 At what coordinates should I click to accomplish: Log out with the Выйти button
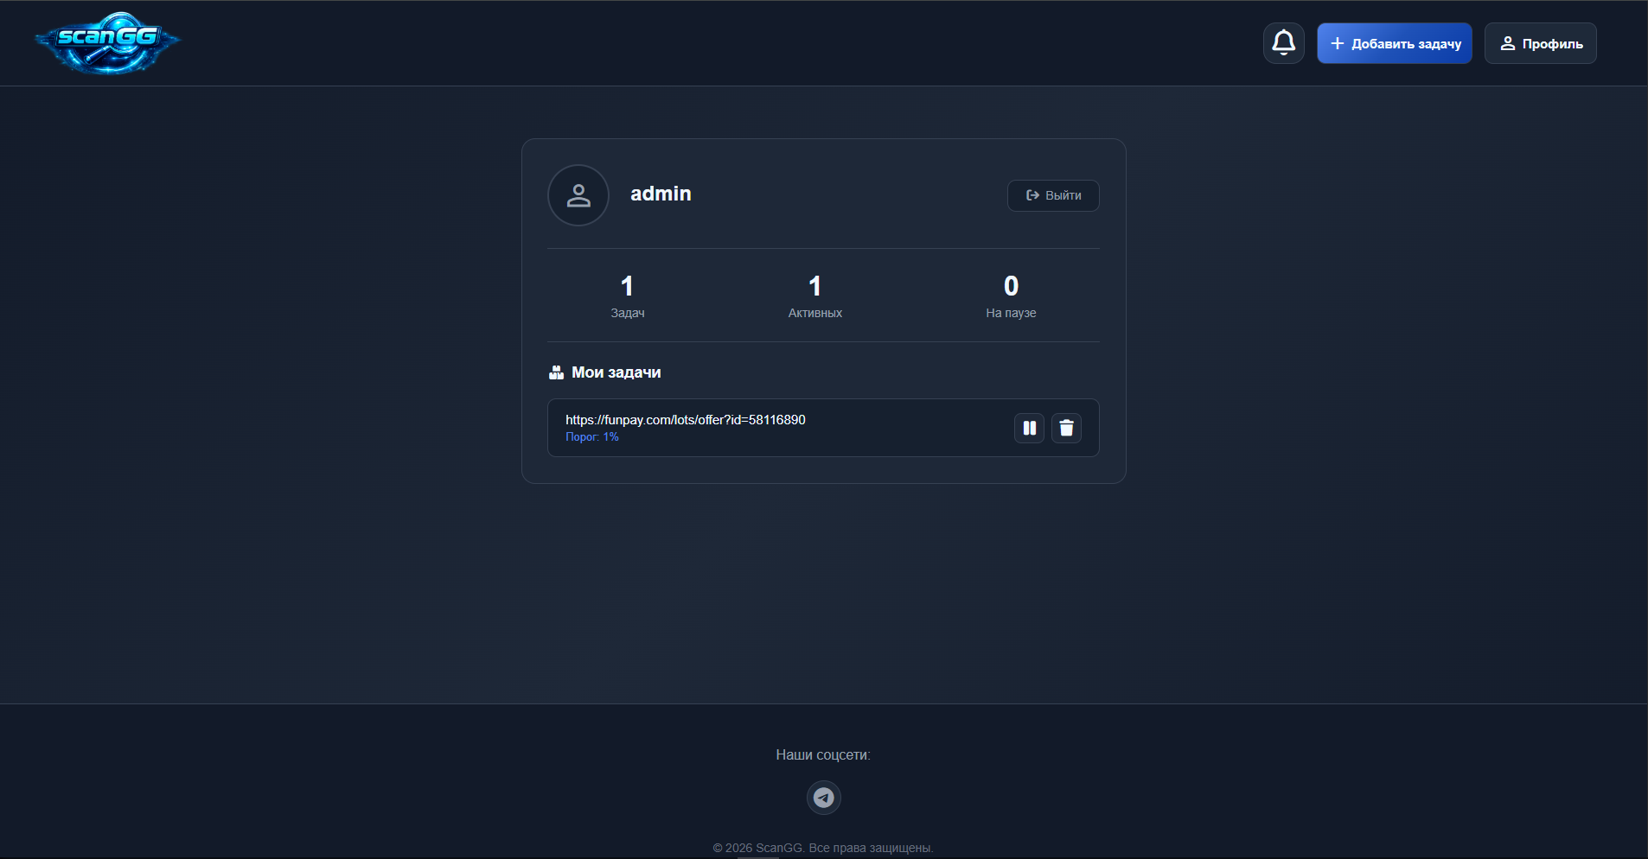click(1052, 195)
